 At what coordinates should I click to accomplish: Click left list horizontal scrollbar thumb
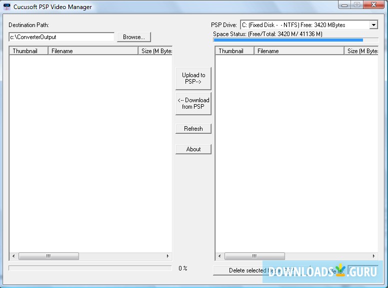point(48,256)
